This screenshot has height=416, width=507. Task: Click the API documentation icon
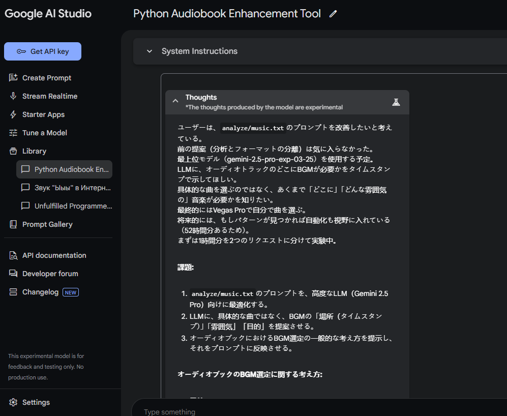click(x=13, y=256)
